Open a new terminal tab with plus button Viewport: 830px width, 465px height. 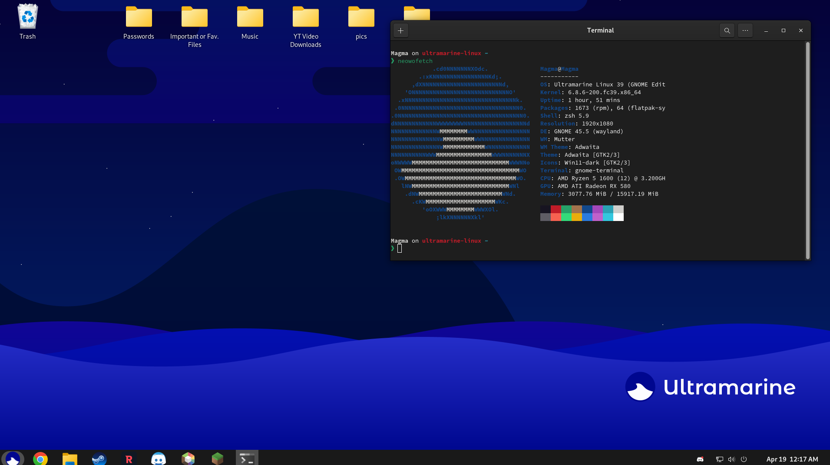coord(400,30)
